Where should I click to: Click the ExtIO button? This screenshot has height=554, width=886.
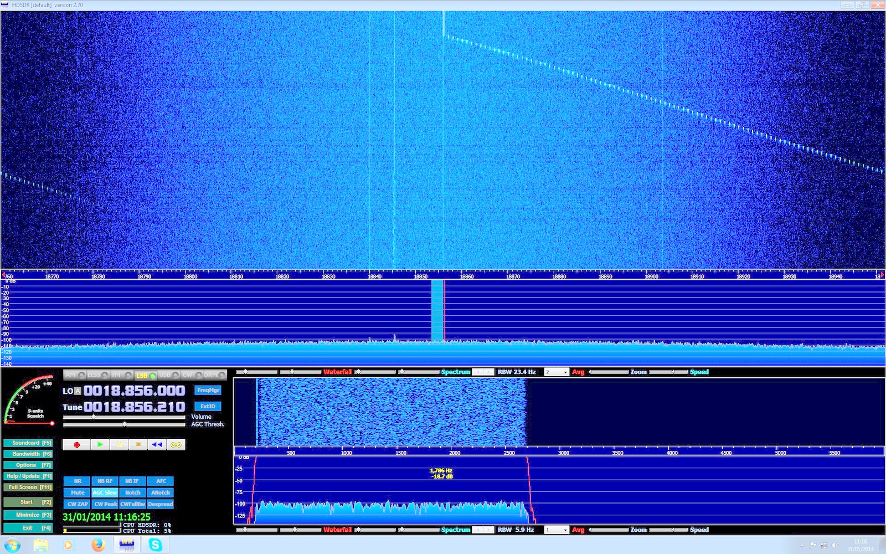click(208, 406)
